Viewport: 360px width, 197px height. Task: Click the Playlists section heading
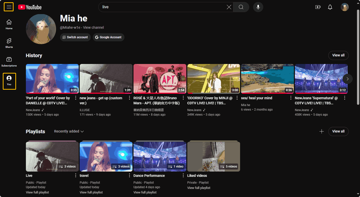pos(35,132)
